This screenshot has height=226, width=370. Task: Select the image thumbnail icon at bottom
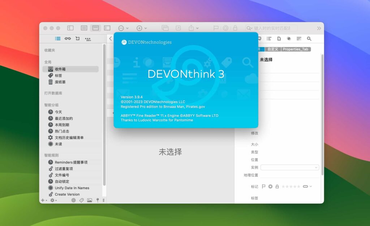pyautogui.click(x=90, y=200)
